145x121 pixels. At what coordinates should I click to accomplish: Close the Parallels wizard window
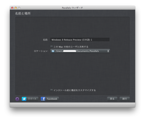pyautogui.click(x=12, y=8)
